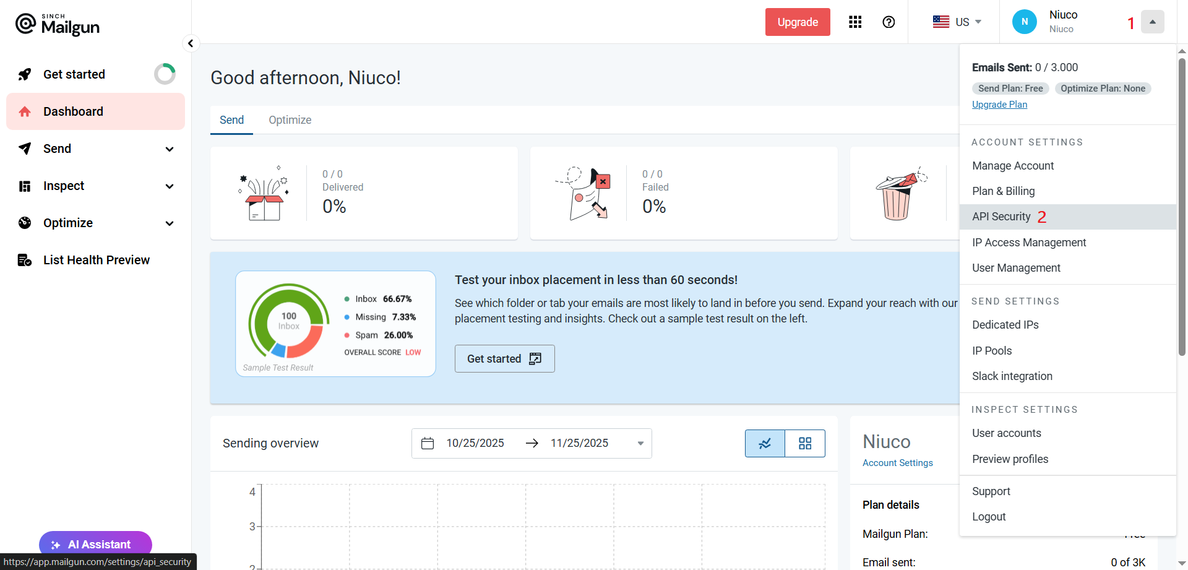Click the Delivered open-box illustration

pyautogui.click(x=264, y=193)
